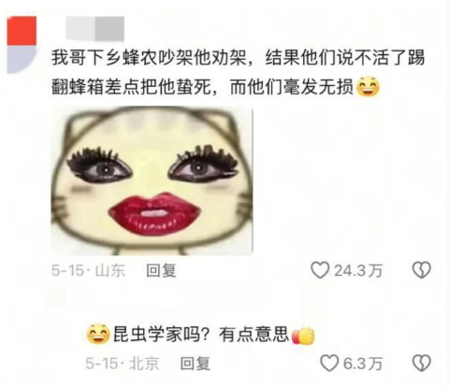Tap the 5-15 date on the reply
This screenshot has width=449, height=386.
(102, 364)
